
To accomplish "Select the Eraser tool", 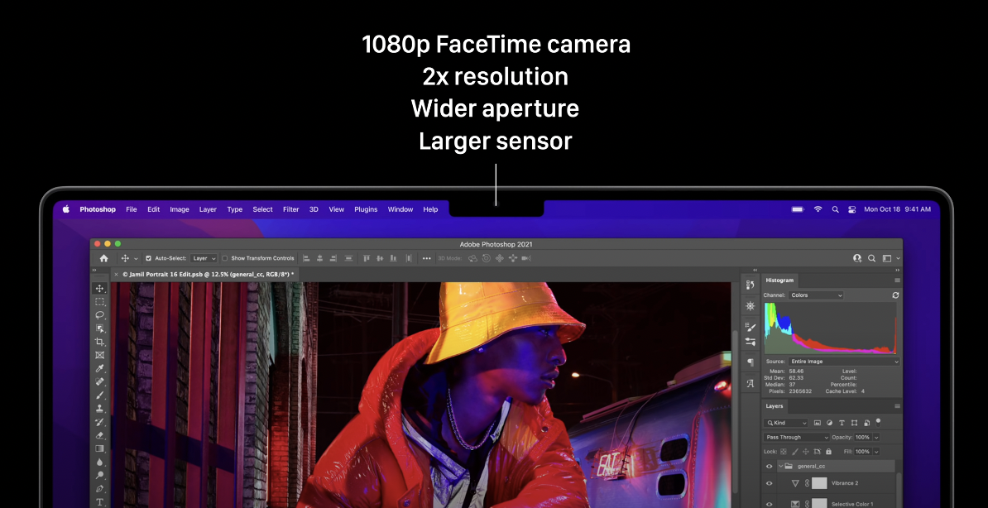I will (99, 435).
